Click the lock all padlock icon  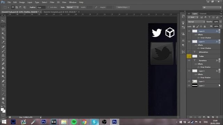pos(205,26)
